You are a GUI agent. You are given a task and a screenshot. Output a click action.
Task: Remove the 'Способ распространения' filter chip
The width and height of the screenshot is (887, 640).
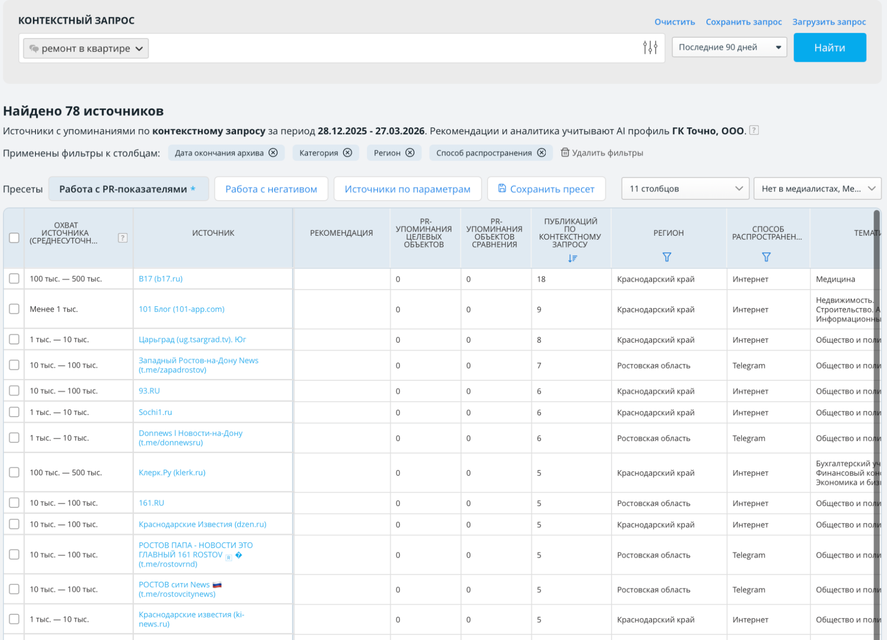click(x=541, y=153)
